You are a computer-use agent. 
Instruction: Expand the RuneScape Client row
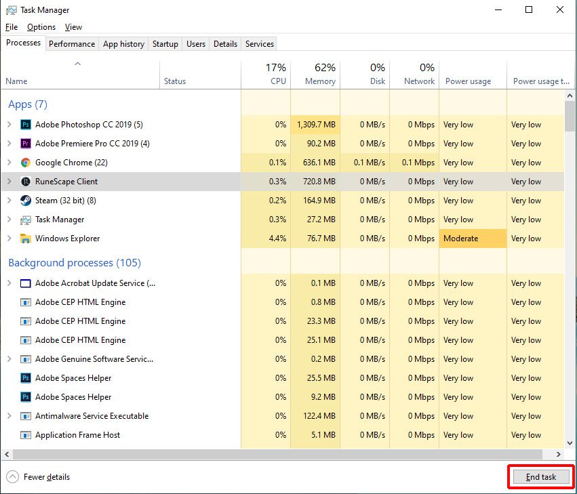(x=9, y=182)
